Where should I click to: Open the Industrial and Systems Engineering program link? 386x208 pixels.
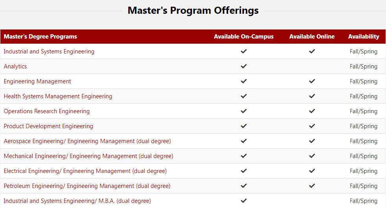[x=49, y=52]
